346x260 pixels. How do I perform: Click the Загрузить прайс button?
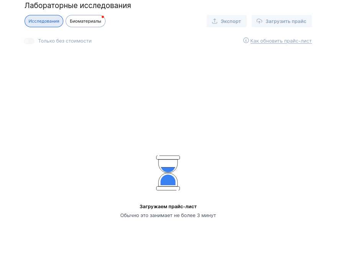pos(282,21)
